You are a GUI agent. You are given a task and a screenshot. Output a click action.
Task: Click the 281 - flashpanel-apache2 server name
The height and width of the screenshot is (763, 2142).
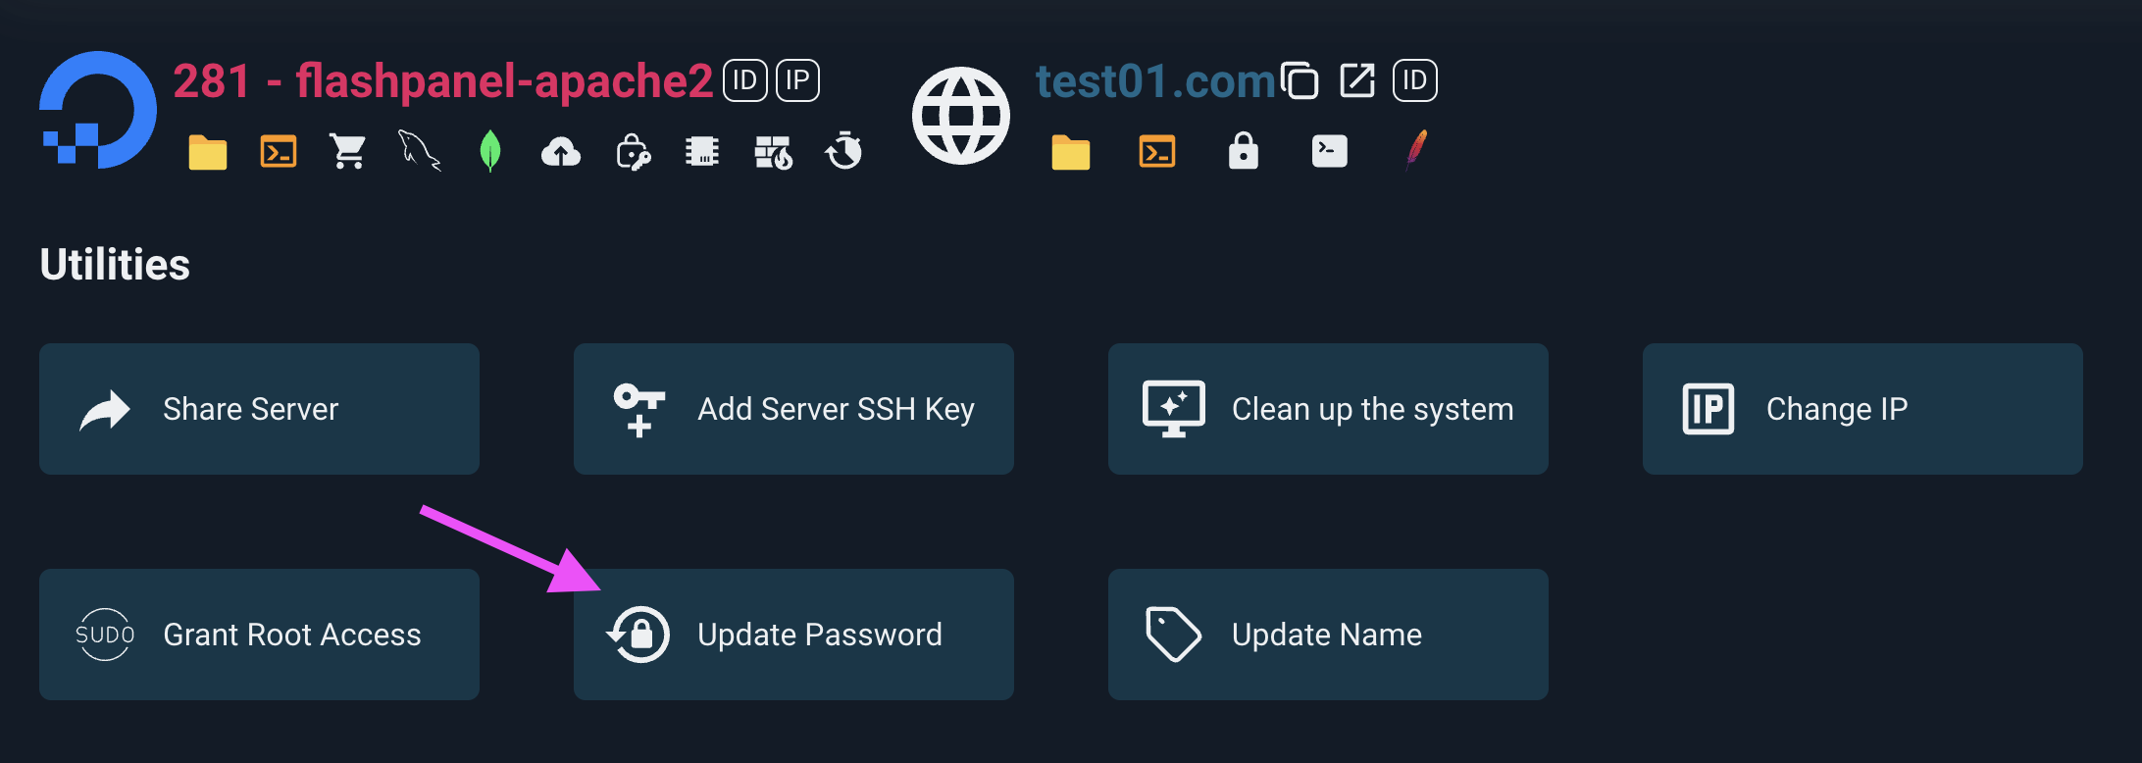coord(441,80)
